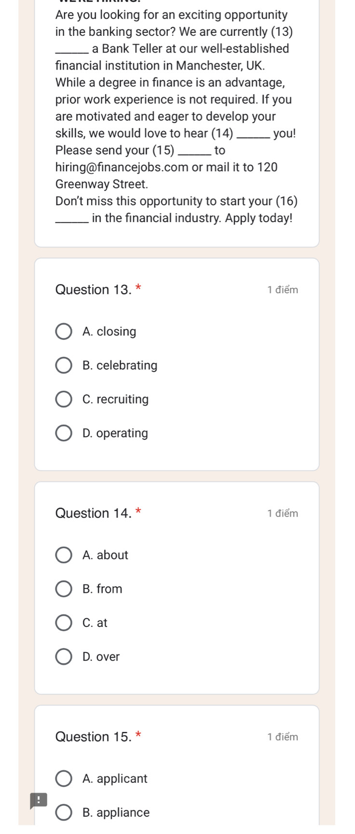
Task: Click the Question 13 heading
Action: click(93, 290)
